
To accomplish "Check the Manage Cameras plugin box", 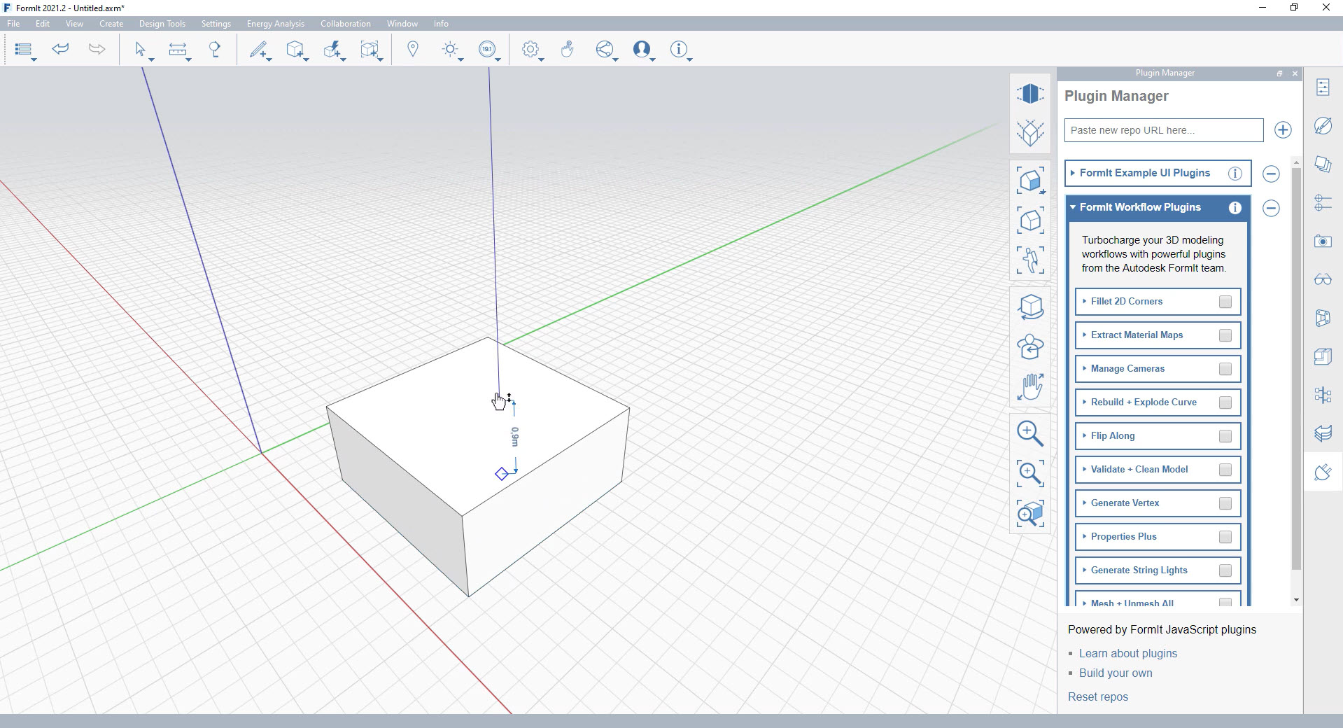I will point(1225,369).
